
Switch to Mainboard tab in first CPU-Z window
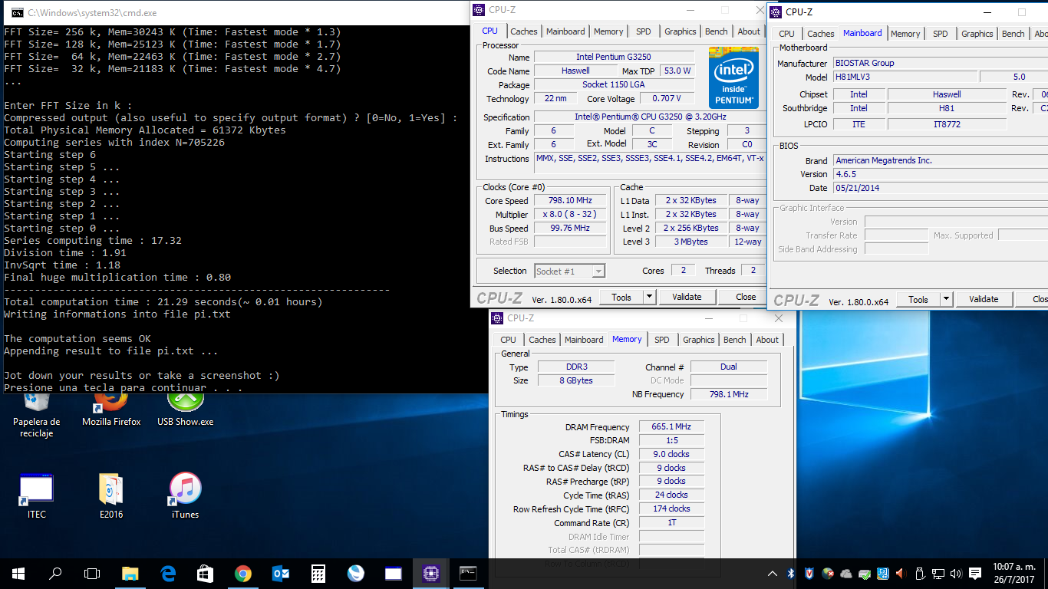click(x=565, y=31)
